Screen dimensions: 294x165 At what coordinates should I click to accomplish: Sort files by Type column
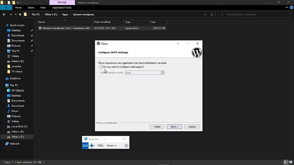136,22
